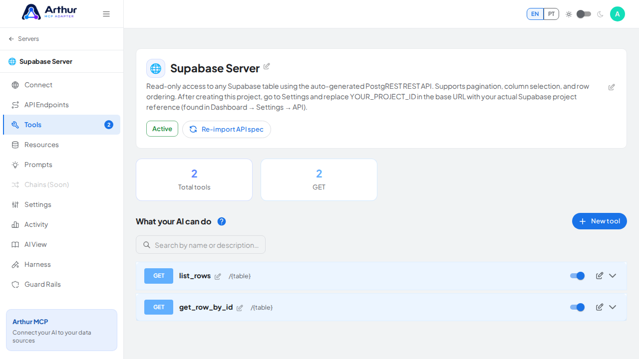This screenshot has height=359, width=639.
Task: Click the GET count card
Action: click(319, 179)
